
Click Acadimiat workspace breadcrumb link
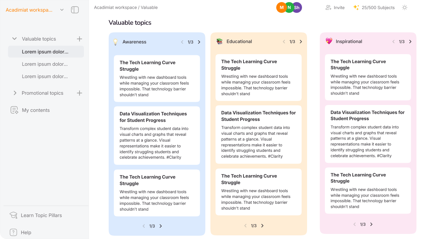pyautogui.click(x=115, y=7)
